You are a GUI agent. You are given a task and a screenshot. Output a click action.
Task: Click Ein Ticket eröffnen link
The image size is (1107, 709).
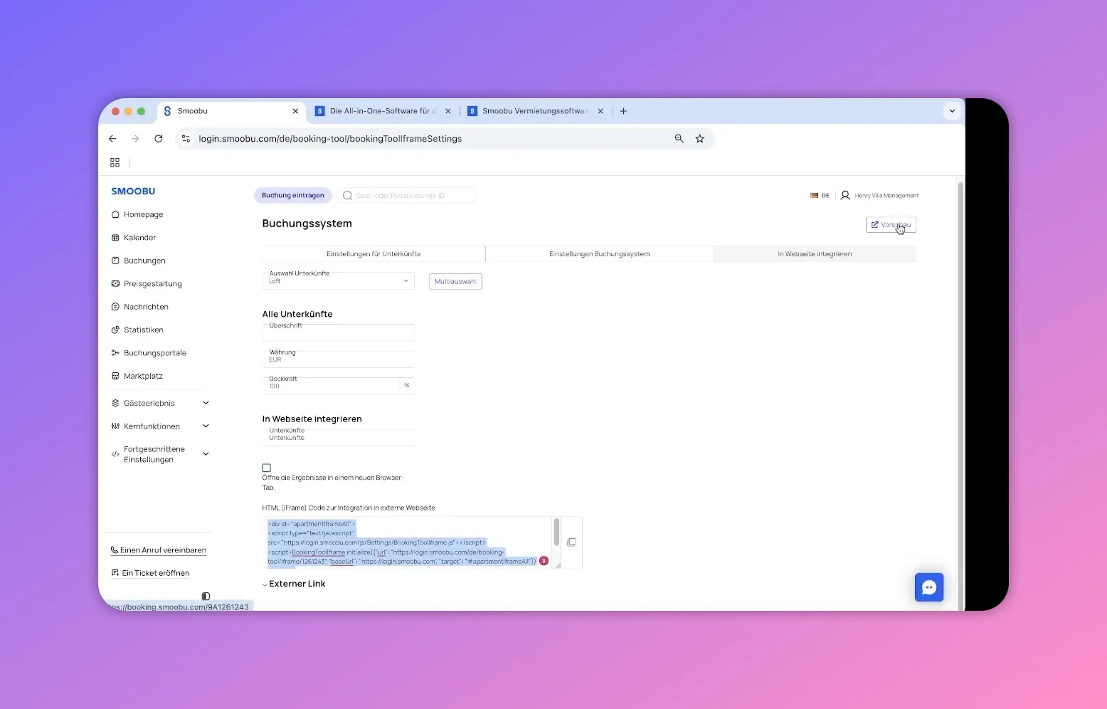click(151, 573)
